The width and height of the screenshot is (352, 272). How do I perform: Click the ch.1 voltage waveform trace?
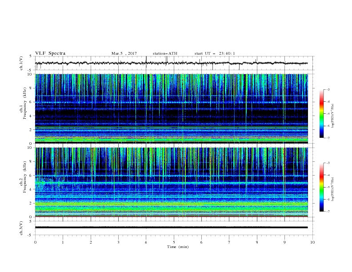point(171,63)
